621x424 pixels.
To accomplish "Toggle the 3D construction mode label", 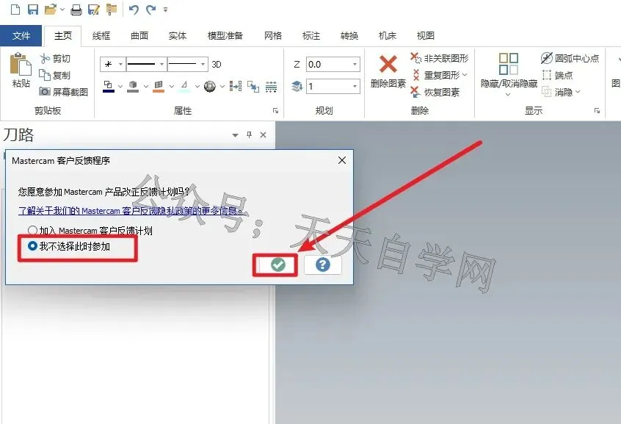I will tap(217, 64).
